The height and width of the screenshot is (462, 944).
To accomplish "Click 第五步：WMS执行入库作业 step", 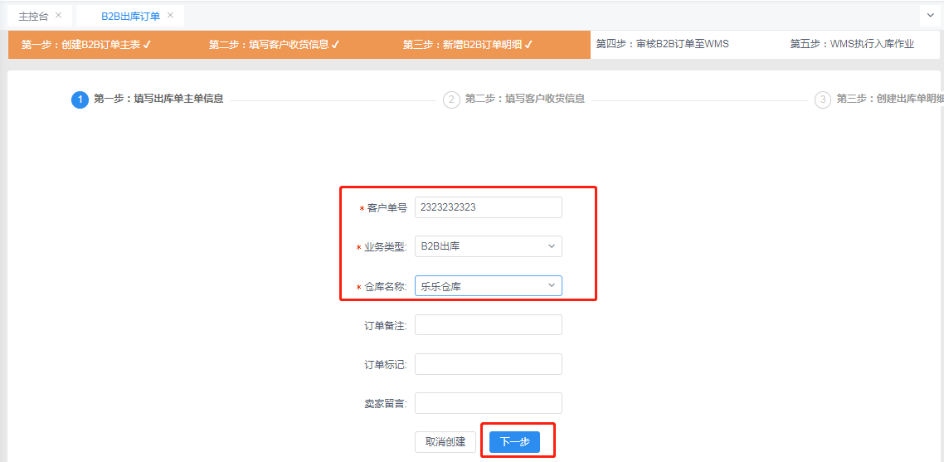I will pos(852,44).
